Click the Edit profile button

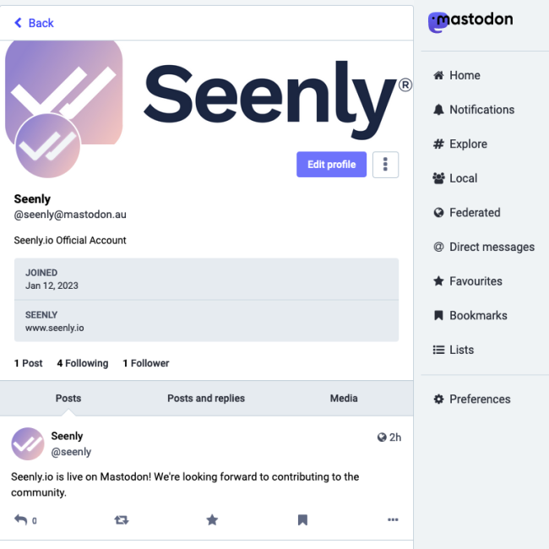tap(331, 165)
